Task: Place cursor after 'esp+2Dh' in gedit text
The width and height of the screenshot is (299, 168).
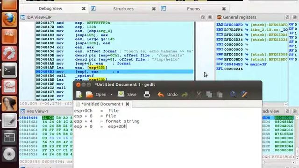Action: 127,126
